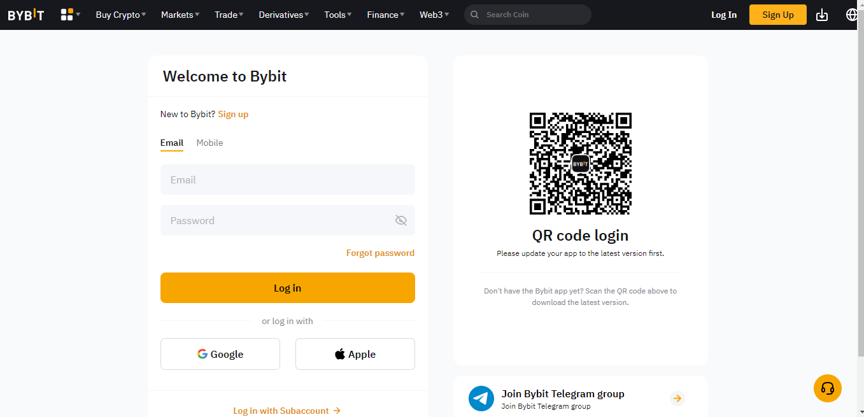Image resolution: width=864 pixels, height=417 pixels.
Task: Open the language globe icon
Action: point(851,14)
